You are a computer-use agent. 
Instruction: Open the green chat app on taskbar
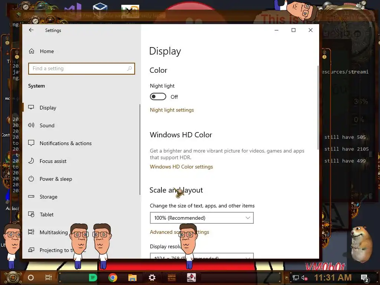[93, 278]
